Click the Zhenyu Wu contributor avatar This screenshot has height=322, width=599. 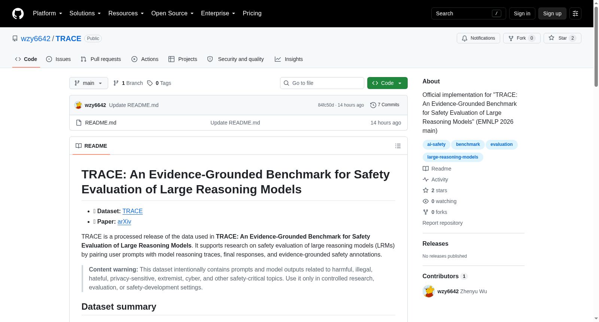pyautogui.click(x=429, y=291)
